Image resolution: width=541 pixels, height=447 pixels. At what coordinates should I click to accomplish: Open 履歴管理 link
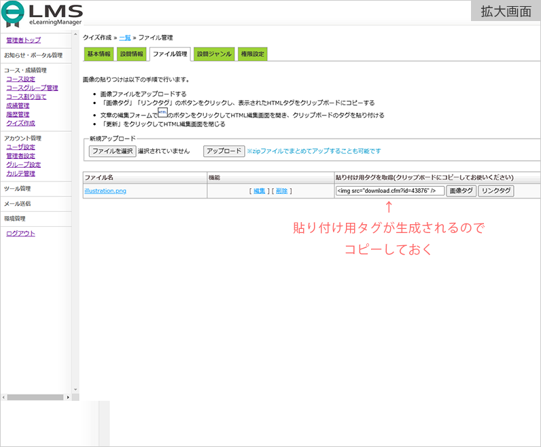(18, 114)
